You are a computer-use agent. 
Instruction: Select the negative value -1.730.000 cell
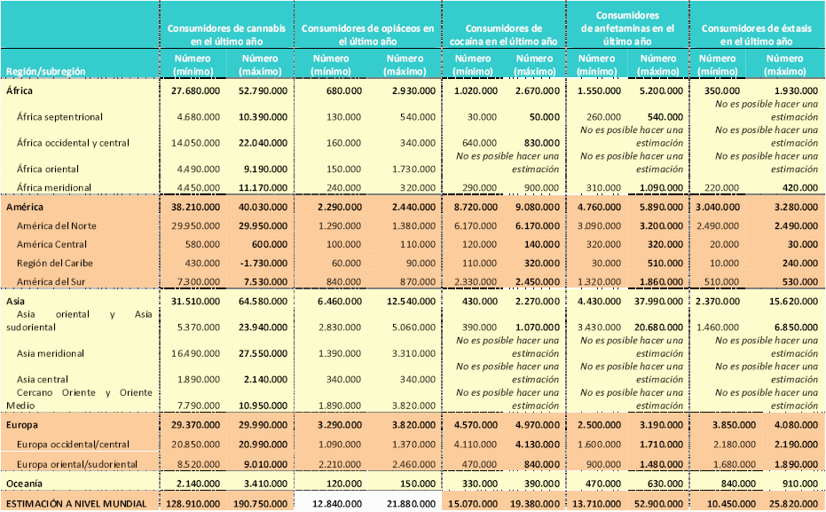259,264
